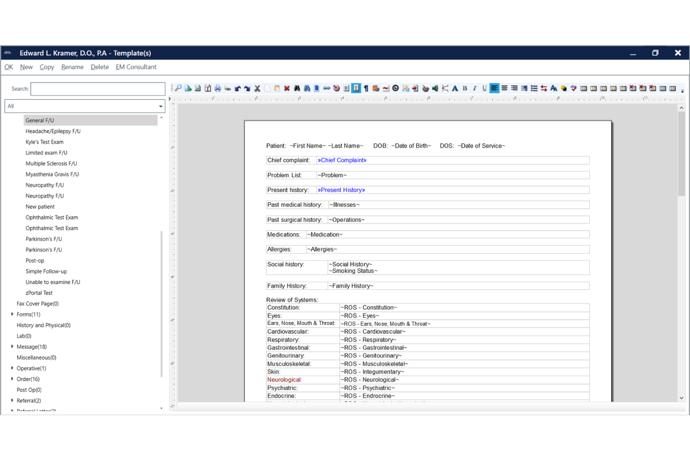Open the bulleted list icon
Screen dimensions: 690x460
[x=534, y=88]
